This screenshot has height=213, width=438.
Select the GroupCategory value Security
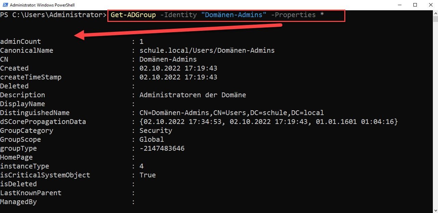156,130
